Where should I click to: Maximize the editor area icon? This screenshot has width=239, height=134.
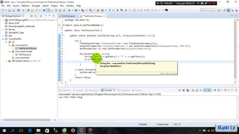point(236,16)
